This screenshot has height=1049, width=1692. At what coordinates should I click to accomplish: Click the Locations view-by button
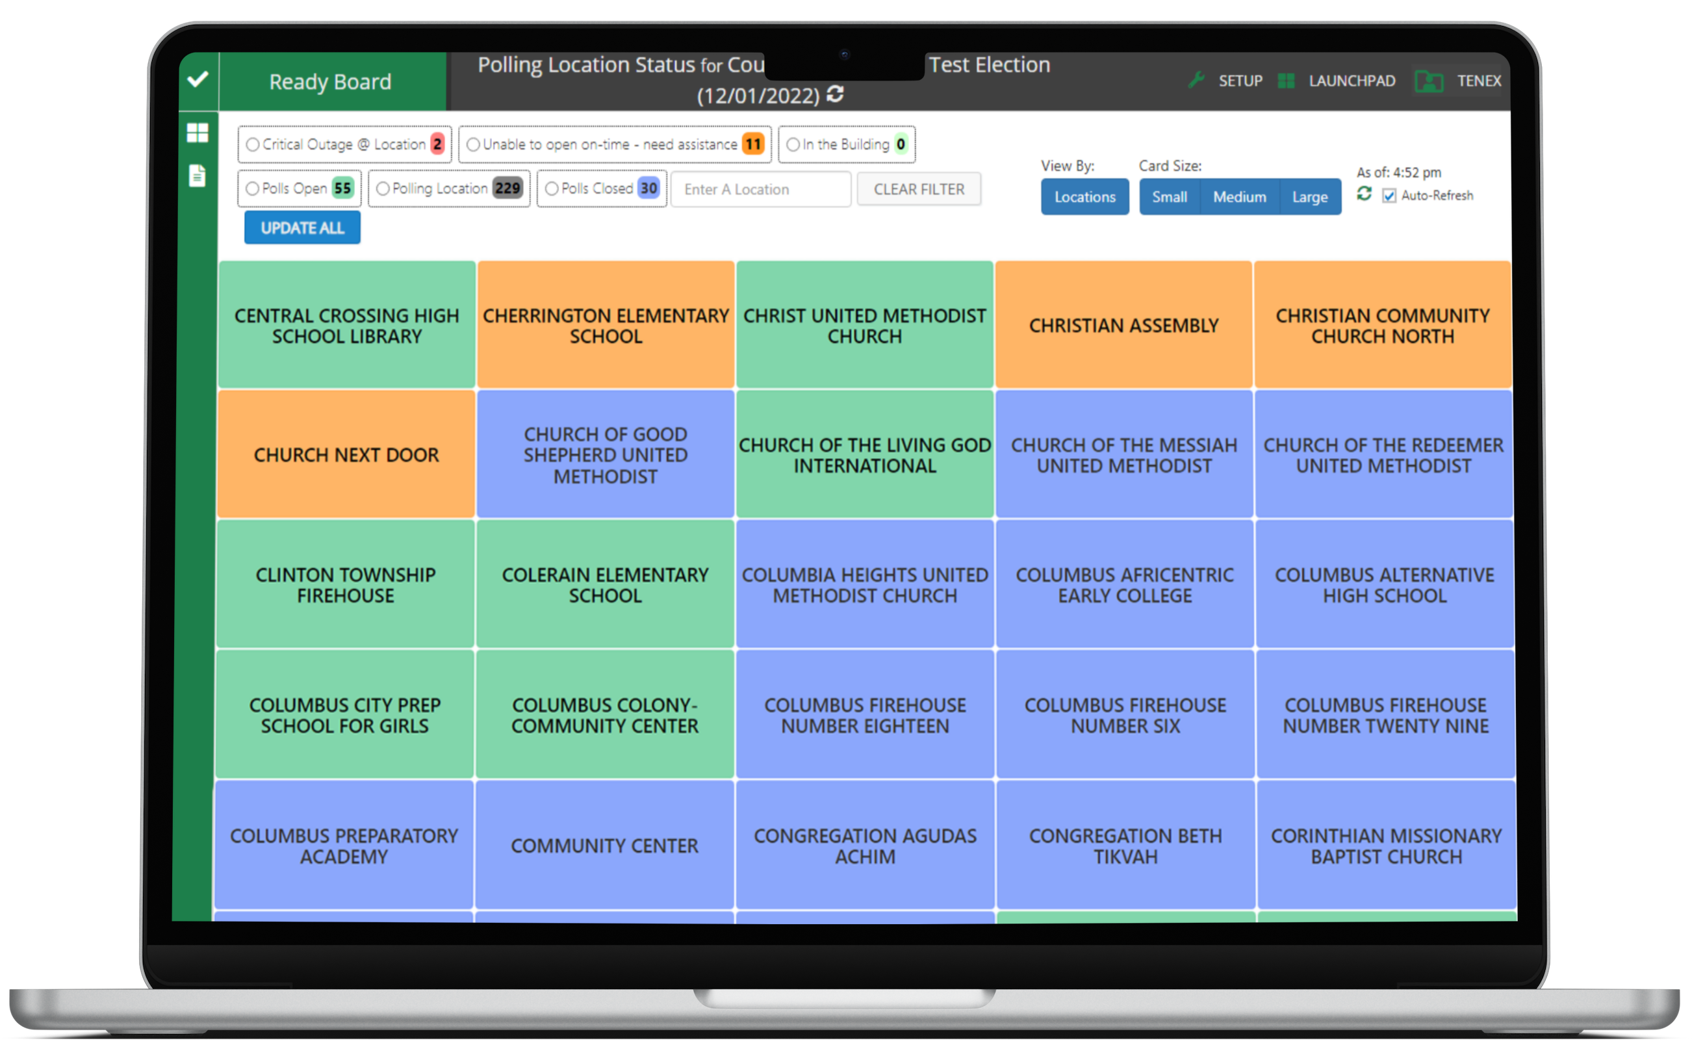[x=1084, y=197]
